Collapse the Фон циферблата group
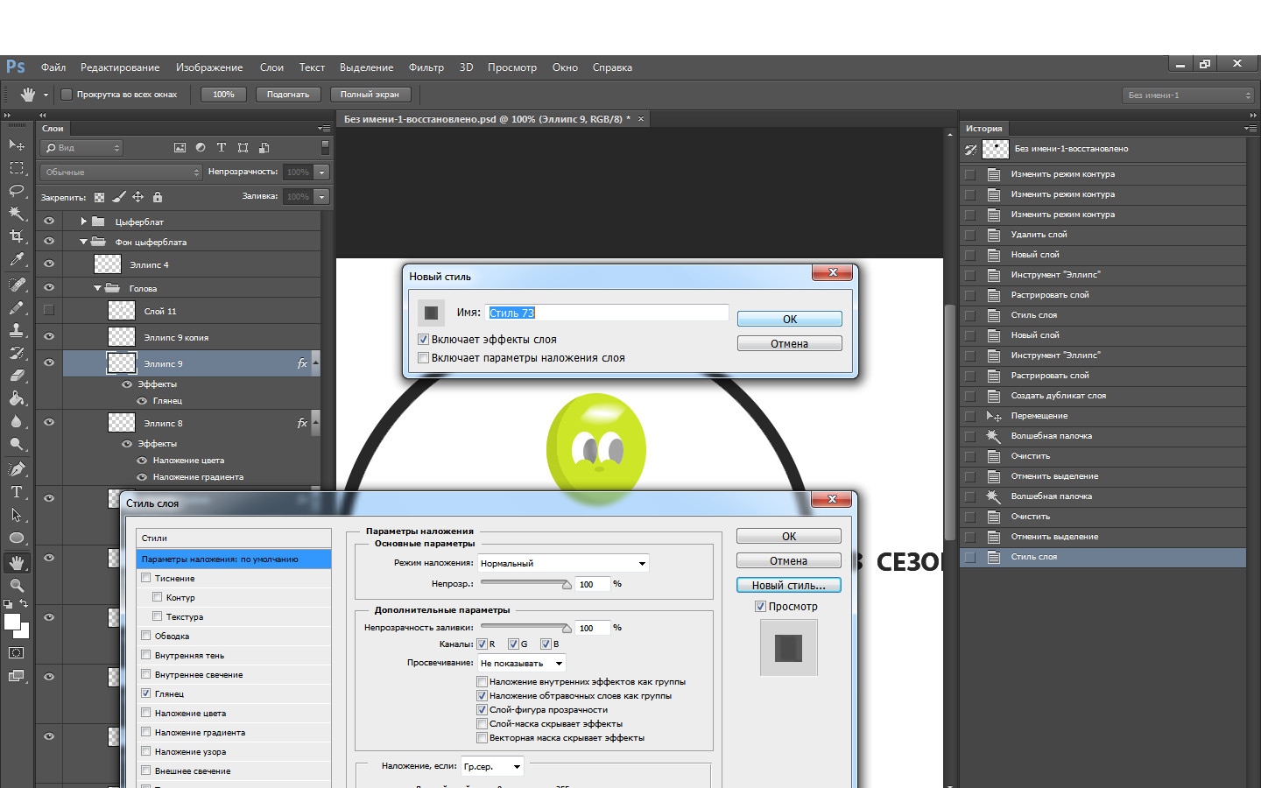 tap(84, 242)
